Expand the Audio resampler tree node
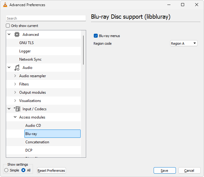This screenshot has height=177, width=204. click(x=15, y=76)
